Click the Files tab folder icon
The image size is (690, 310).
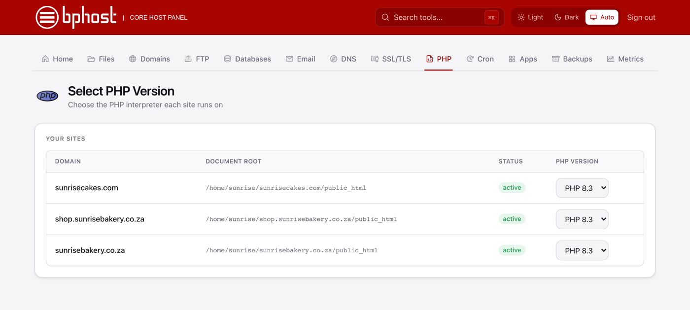click(91, 59)
